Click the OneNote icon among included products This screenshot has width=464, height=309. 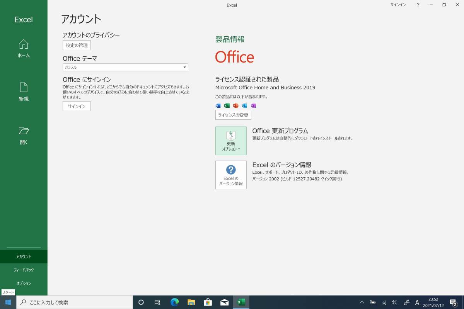click(x=253, y=105)
